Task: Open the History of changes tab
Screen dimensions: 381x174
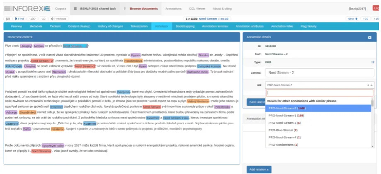Action: (x=110, y=26)
